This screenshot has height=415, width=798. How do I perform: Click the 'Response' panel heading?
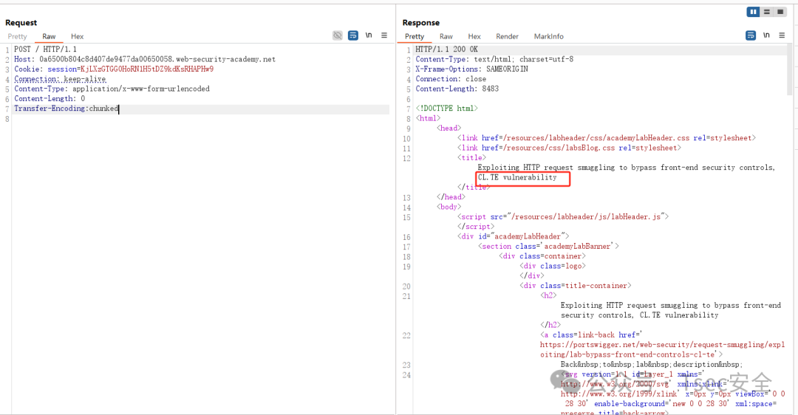[421, 23]
